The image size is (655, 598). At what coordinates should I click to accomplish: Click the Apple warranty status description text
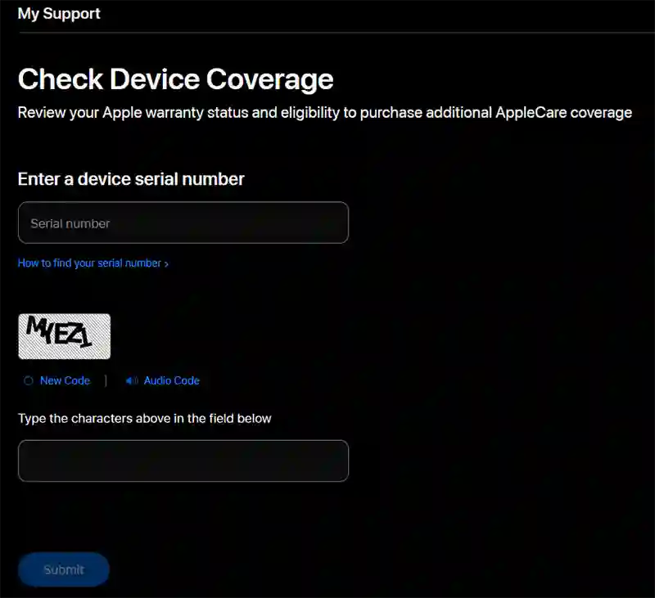324,113
